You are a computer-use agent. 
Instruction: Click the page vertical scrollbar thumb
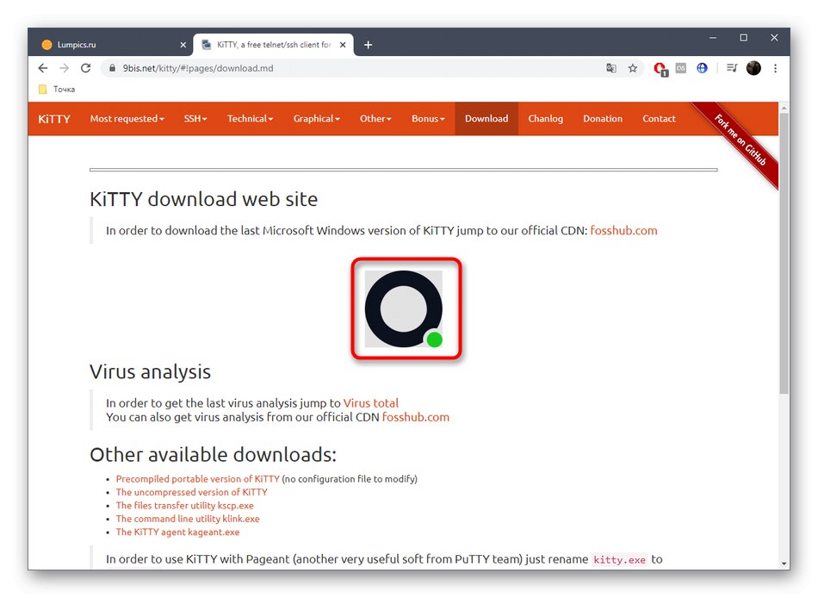pyautogui.click(x=784, y=253)
